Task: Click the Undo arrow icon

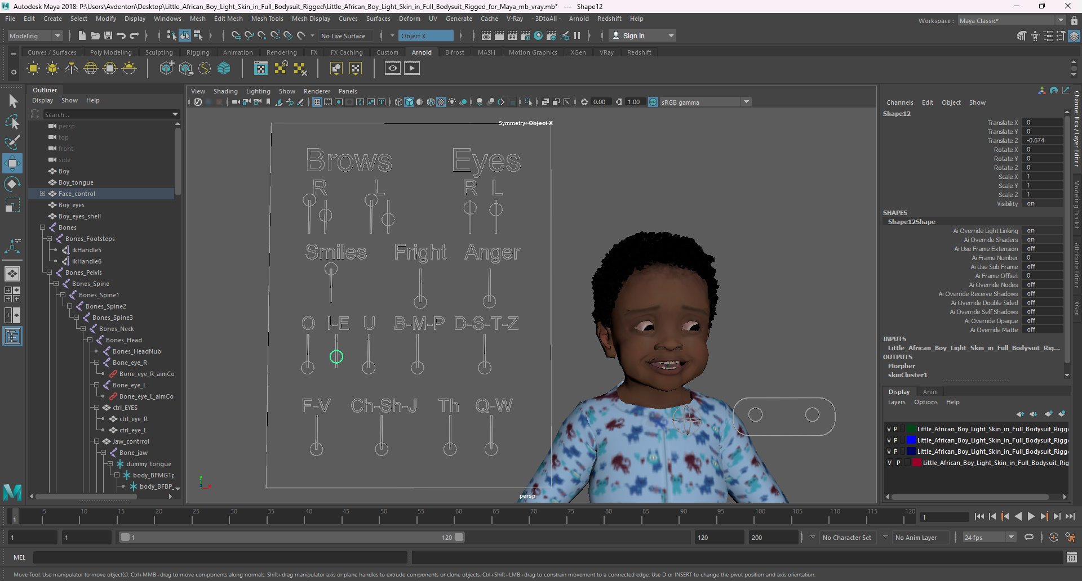Action: coord(121,35)
